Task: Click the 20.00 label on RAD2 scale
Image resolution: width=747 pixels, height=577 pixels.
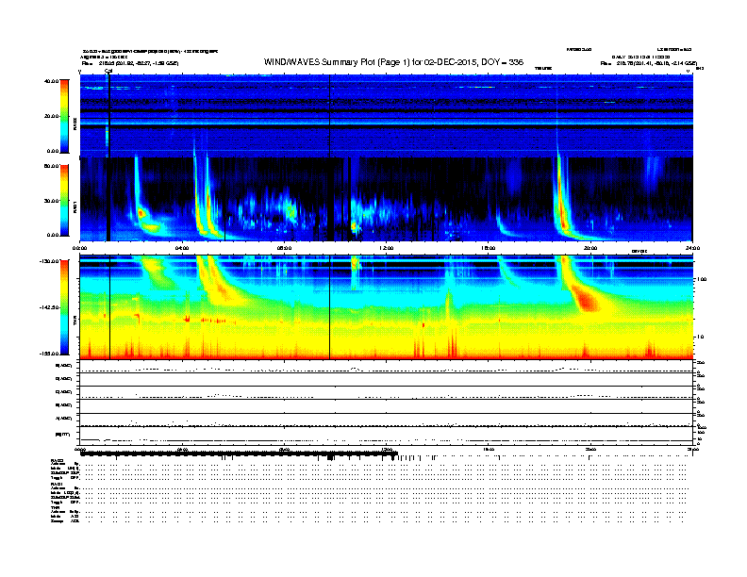Action: point(52,116)
